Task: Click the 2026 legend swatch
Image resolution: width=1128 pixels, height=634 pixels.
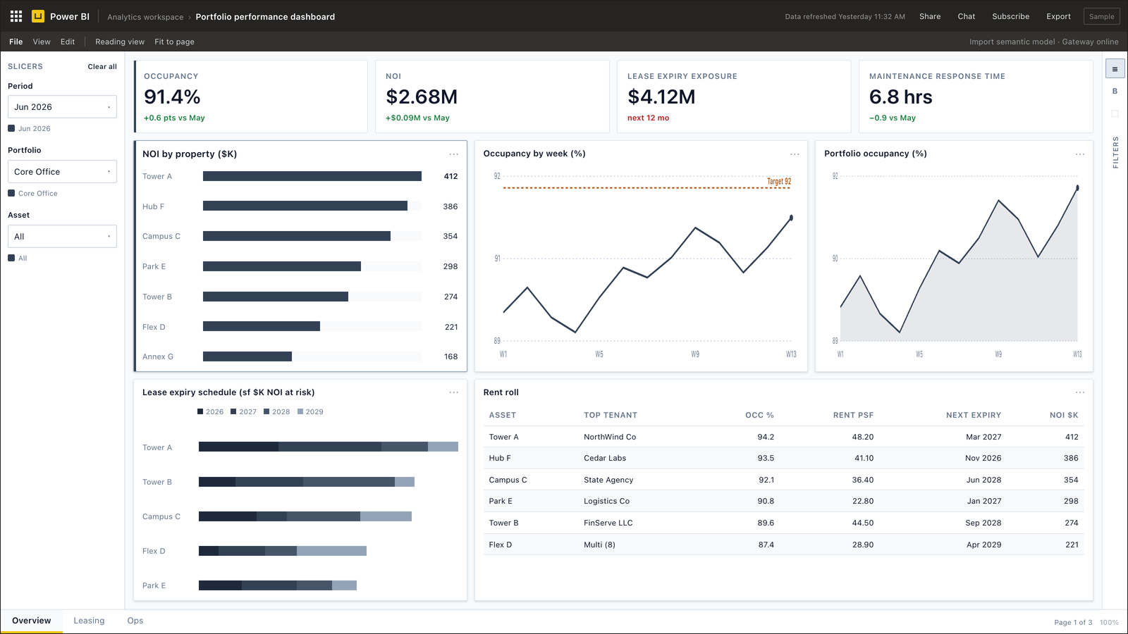Action: [200, 411]
